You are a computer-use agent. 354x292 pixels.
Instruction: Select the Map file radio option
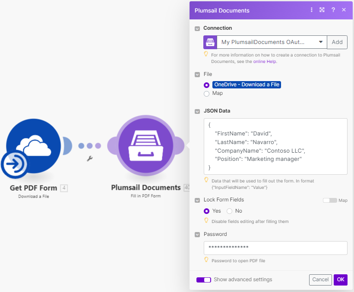[206, 94]
